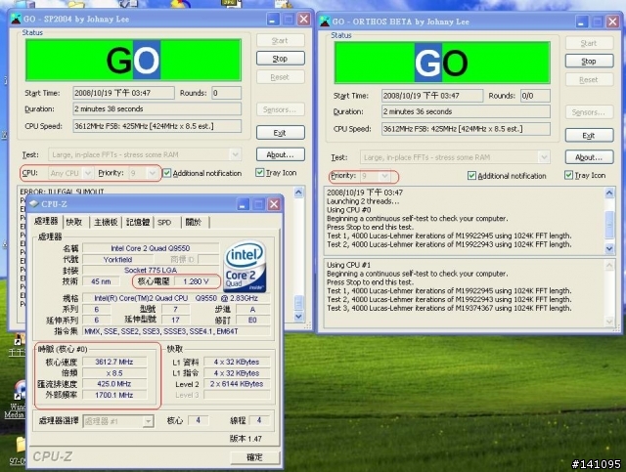The height and width of the screenshot is (472, 626).
Task: Click the ERROR: ILLEGAL SUMOUT log line
Action: click(62, 192)
